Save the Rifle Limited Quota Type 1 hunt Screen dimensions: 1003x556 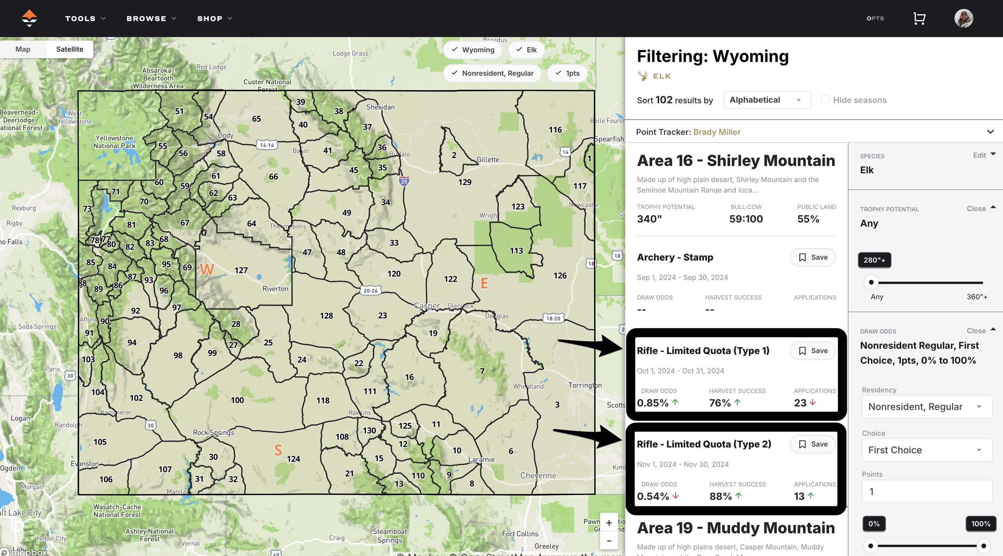click(x=812, y=351)
